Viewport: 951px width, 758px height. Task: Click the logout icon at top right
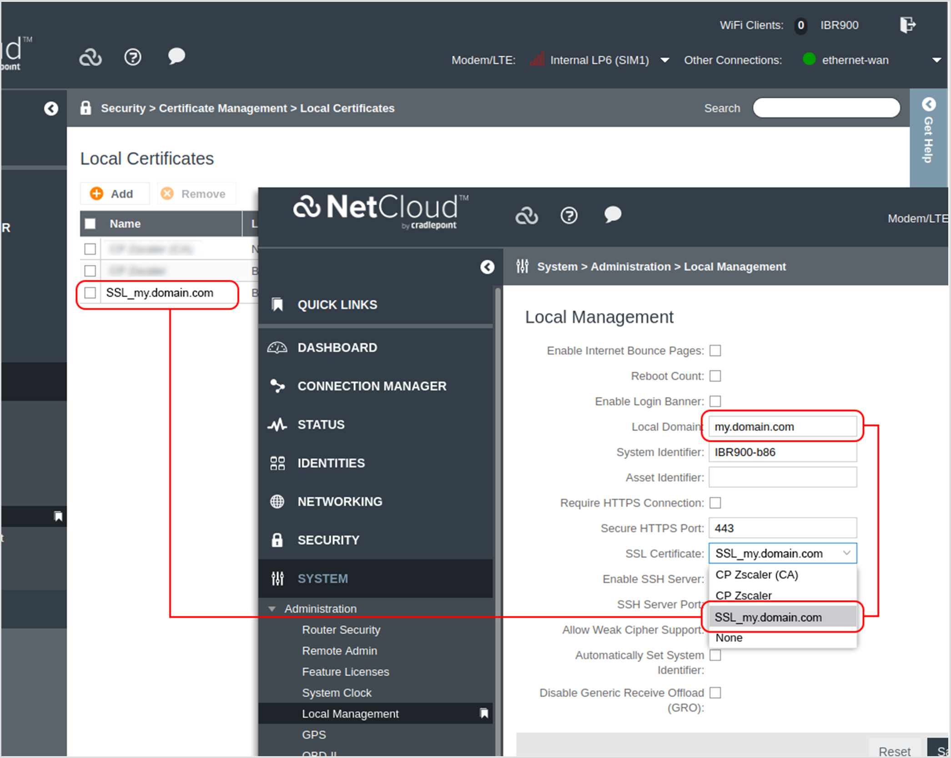907,25
